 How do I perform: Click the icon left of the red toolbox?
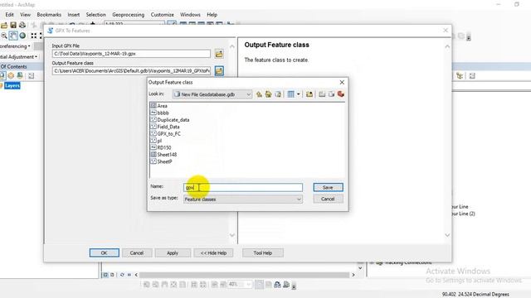331,94
